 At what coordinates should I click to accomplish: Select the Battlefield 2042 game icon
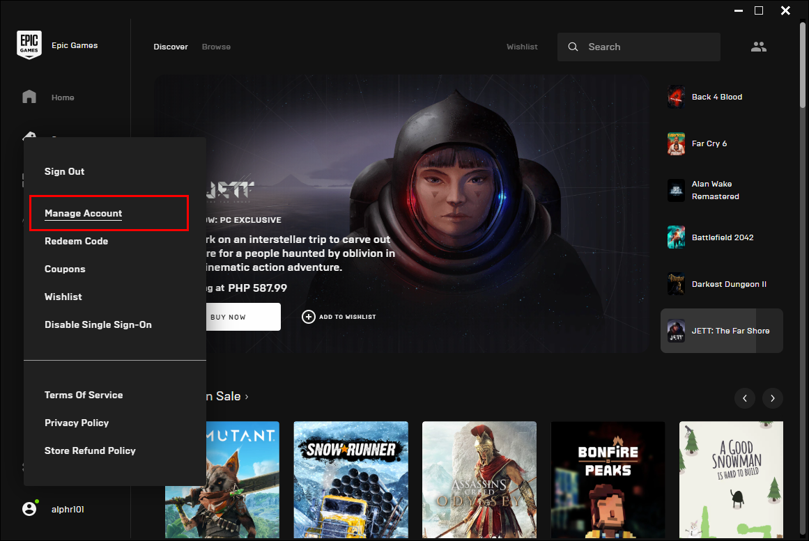(x=676, y=237)
